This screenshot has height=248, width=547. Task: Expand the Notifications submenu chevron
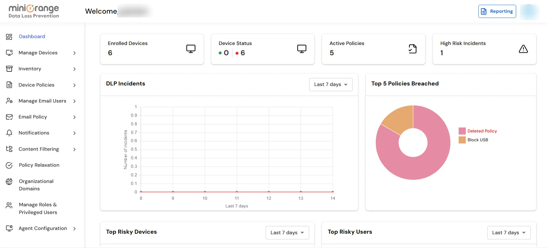pos(74,133)
